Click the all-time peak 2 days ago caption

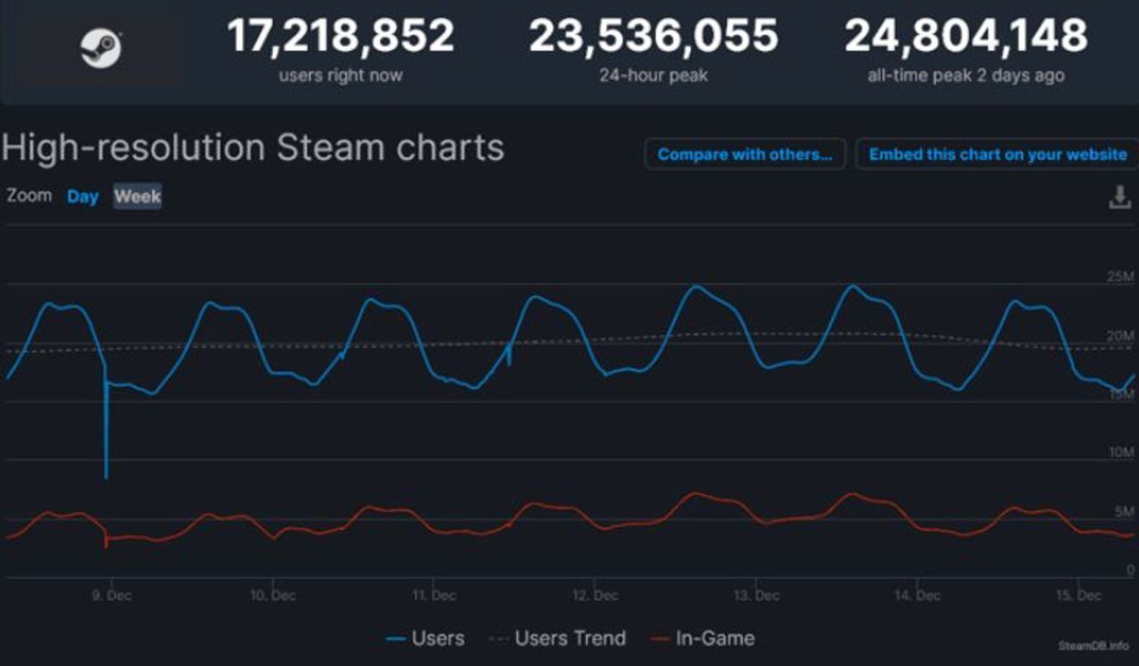tap(966, 75)
